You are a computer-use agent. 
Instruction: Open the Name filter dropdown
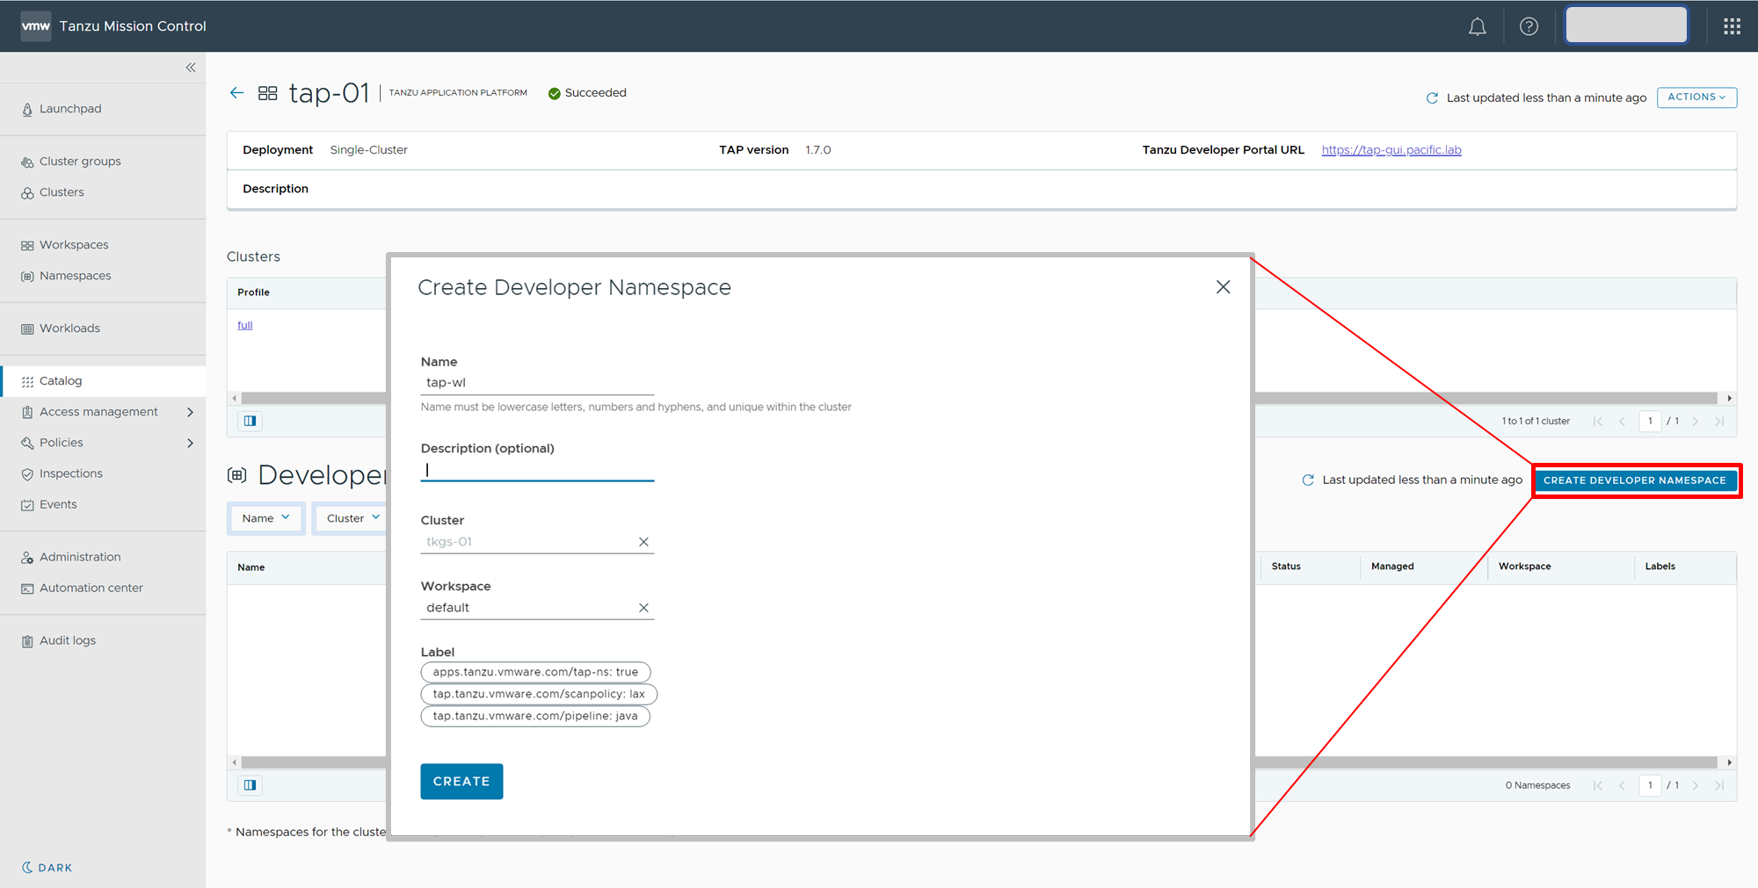(x=265, y=518)
